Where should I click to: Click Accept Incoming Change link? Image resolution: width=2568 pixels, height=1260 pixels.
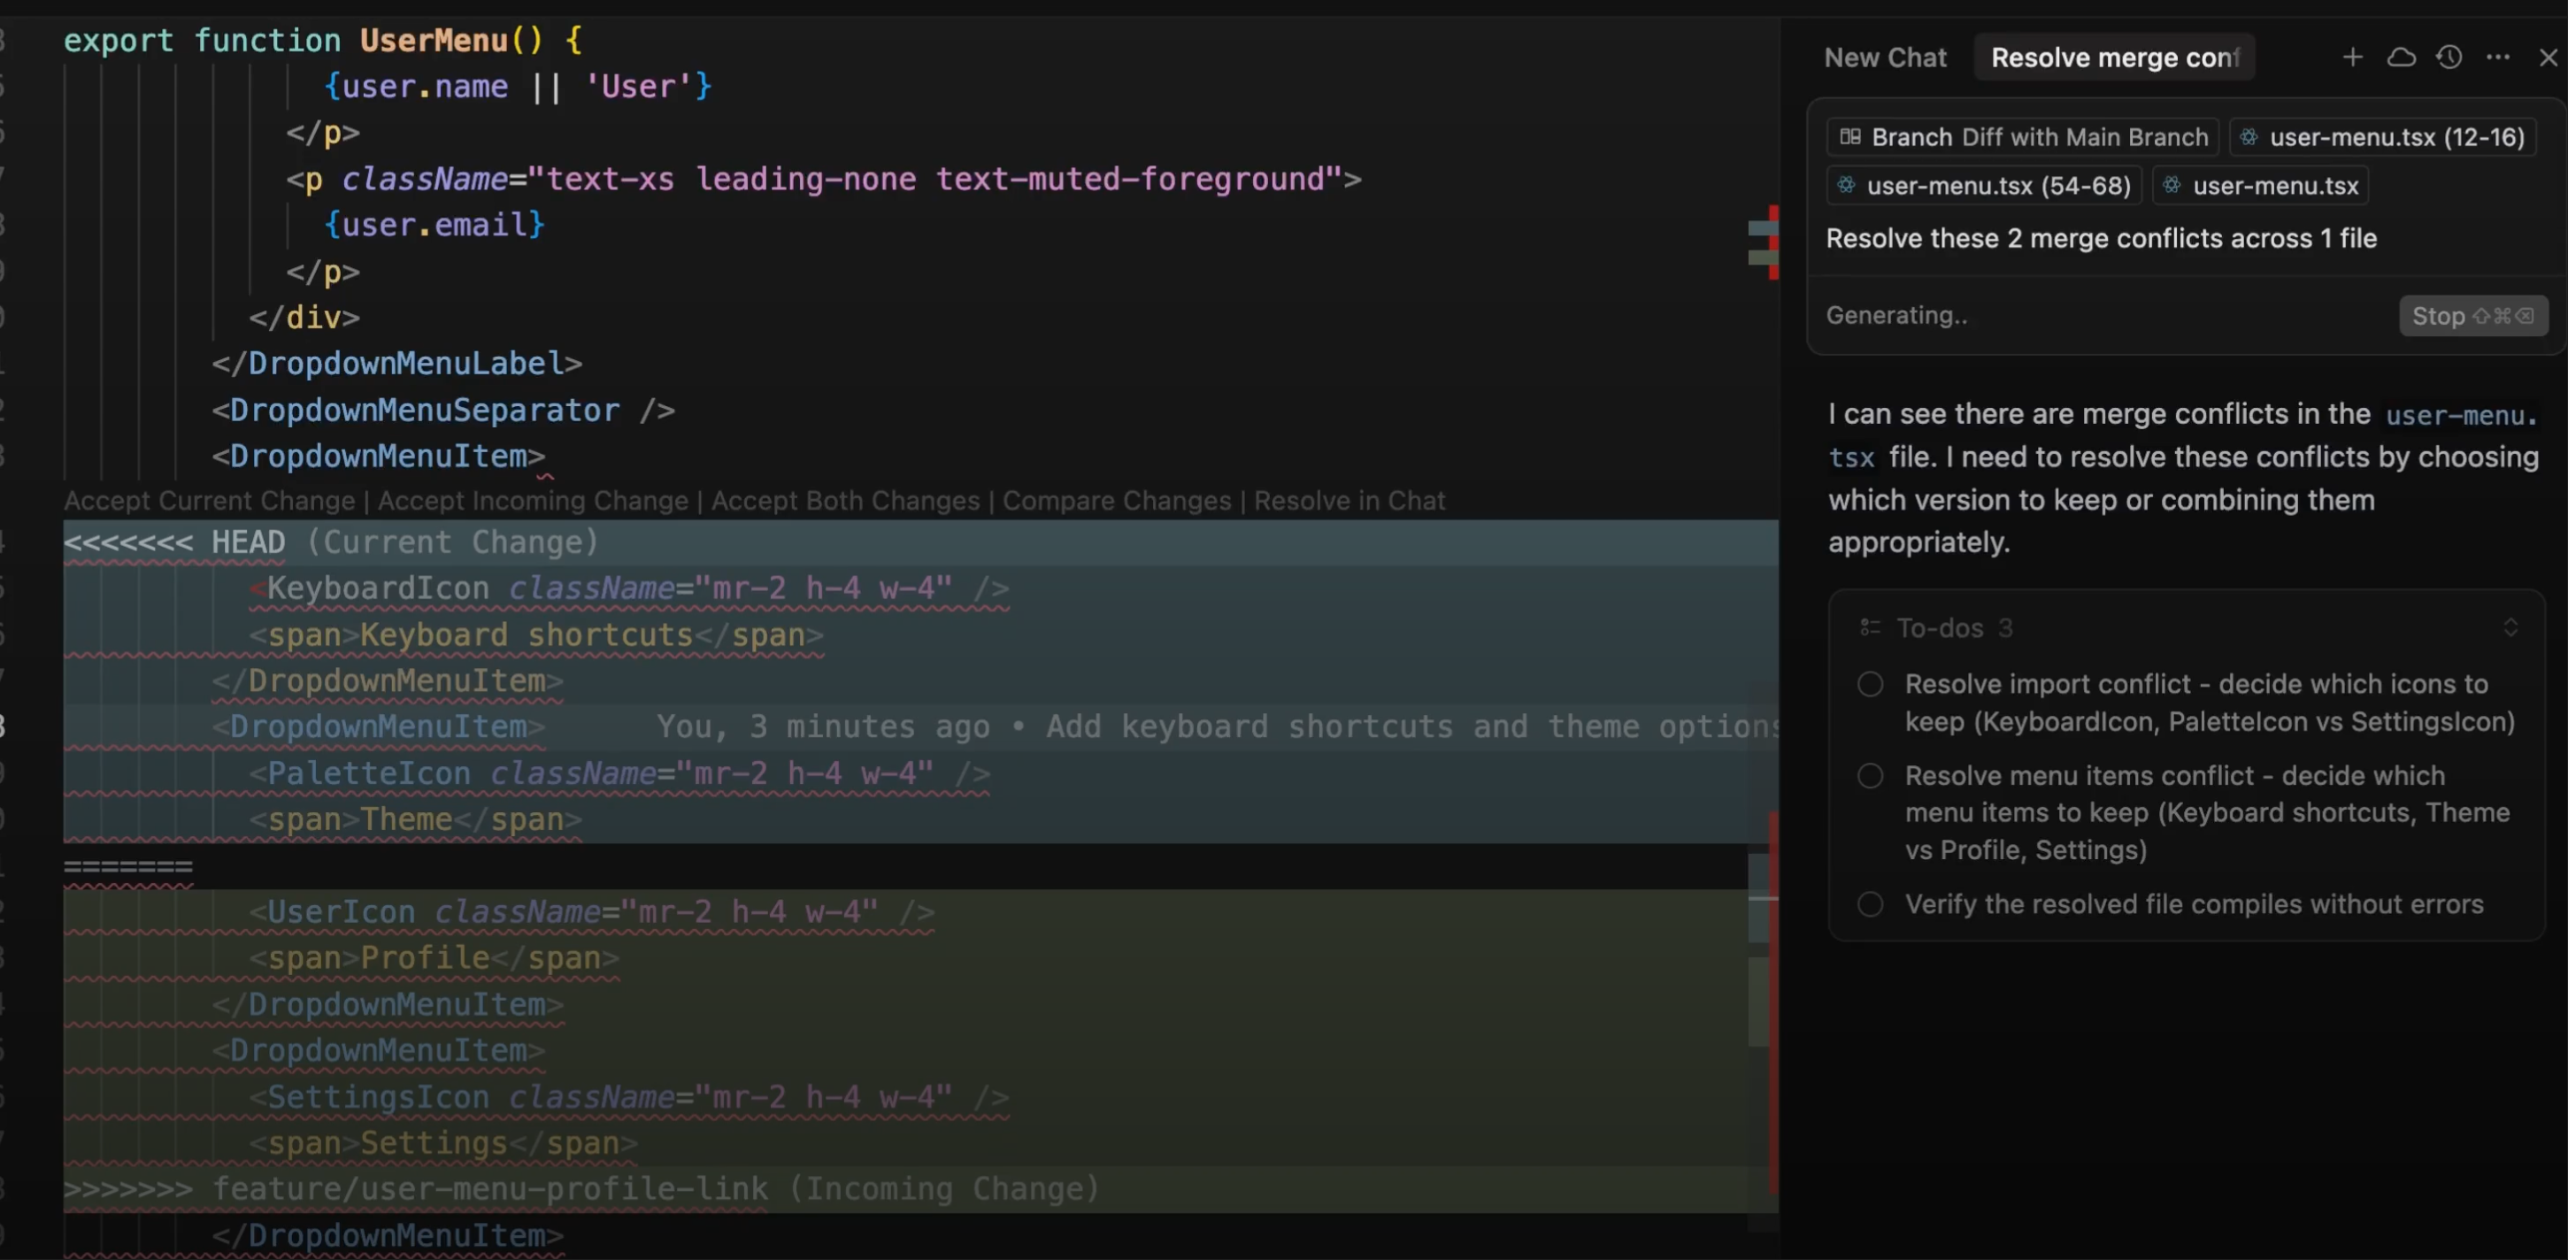coord(533,501)
